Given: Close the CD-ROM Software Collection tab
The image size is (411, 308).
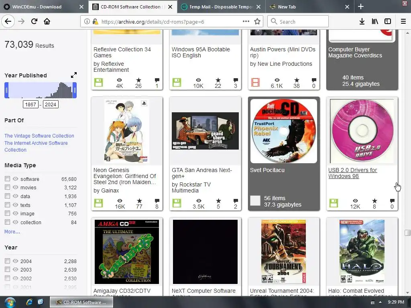Looking at the screenshot, I should [170, 7].
